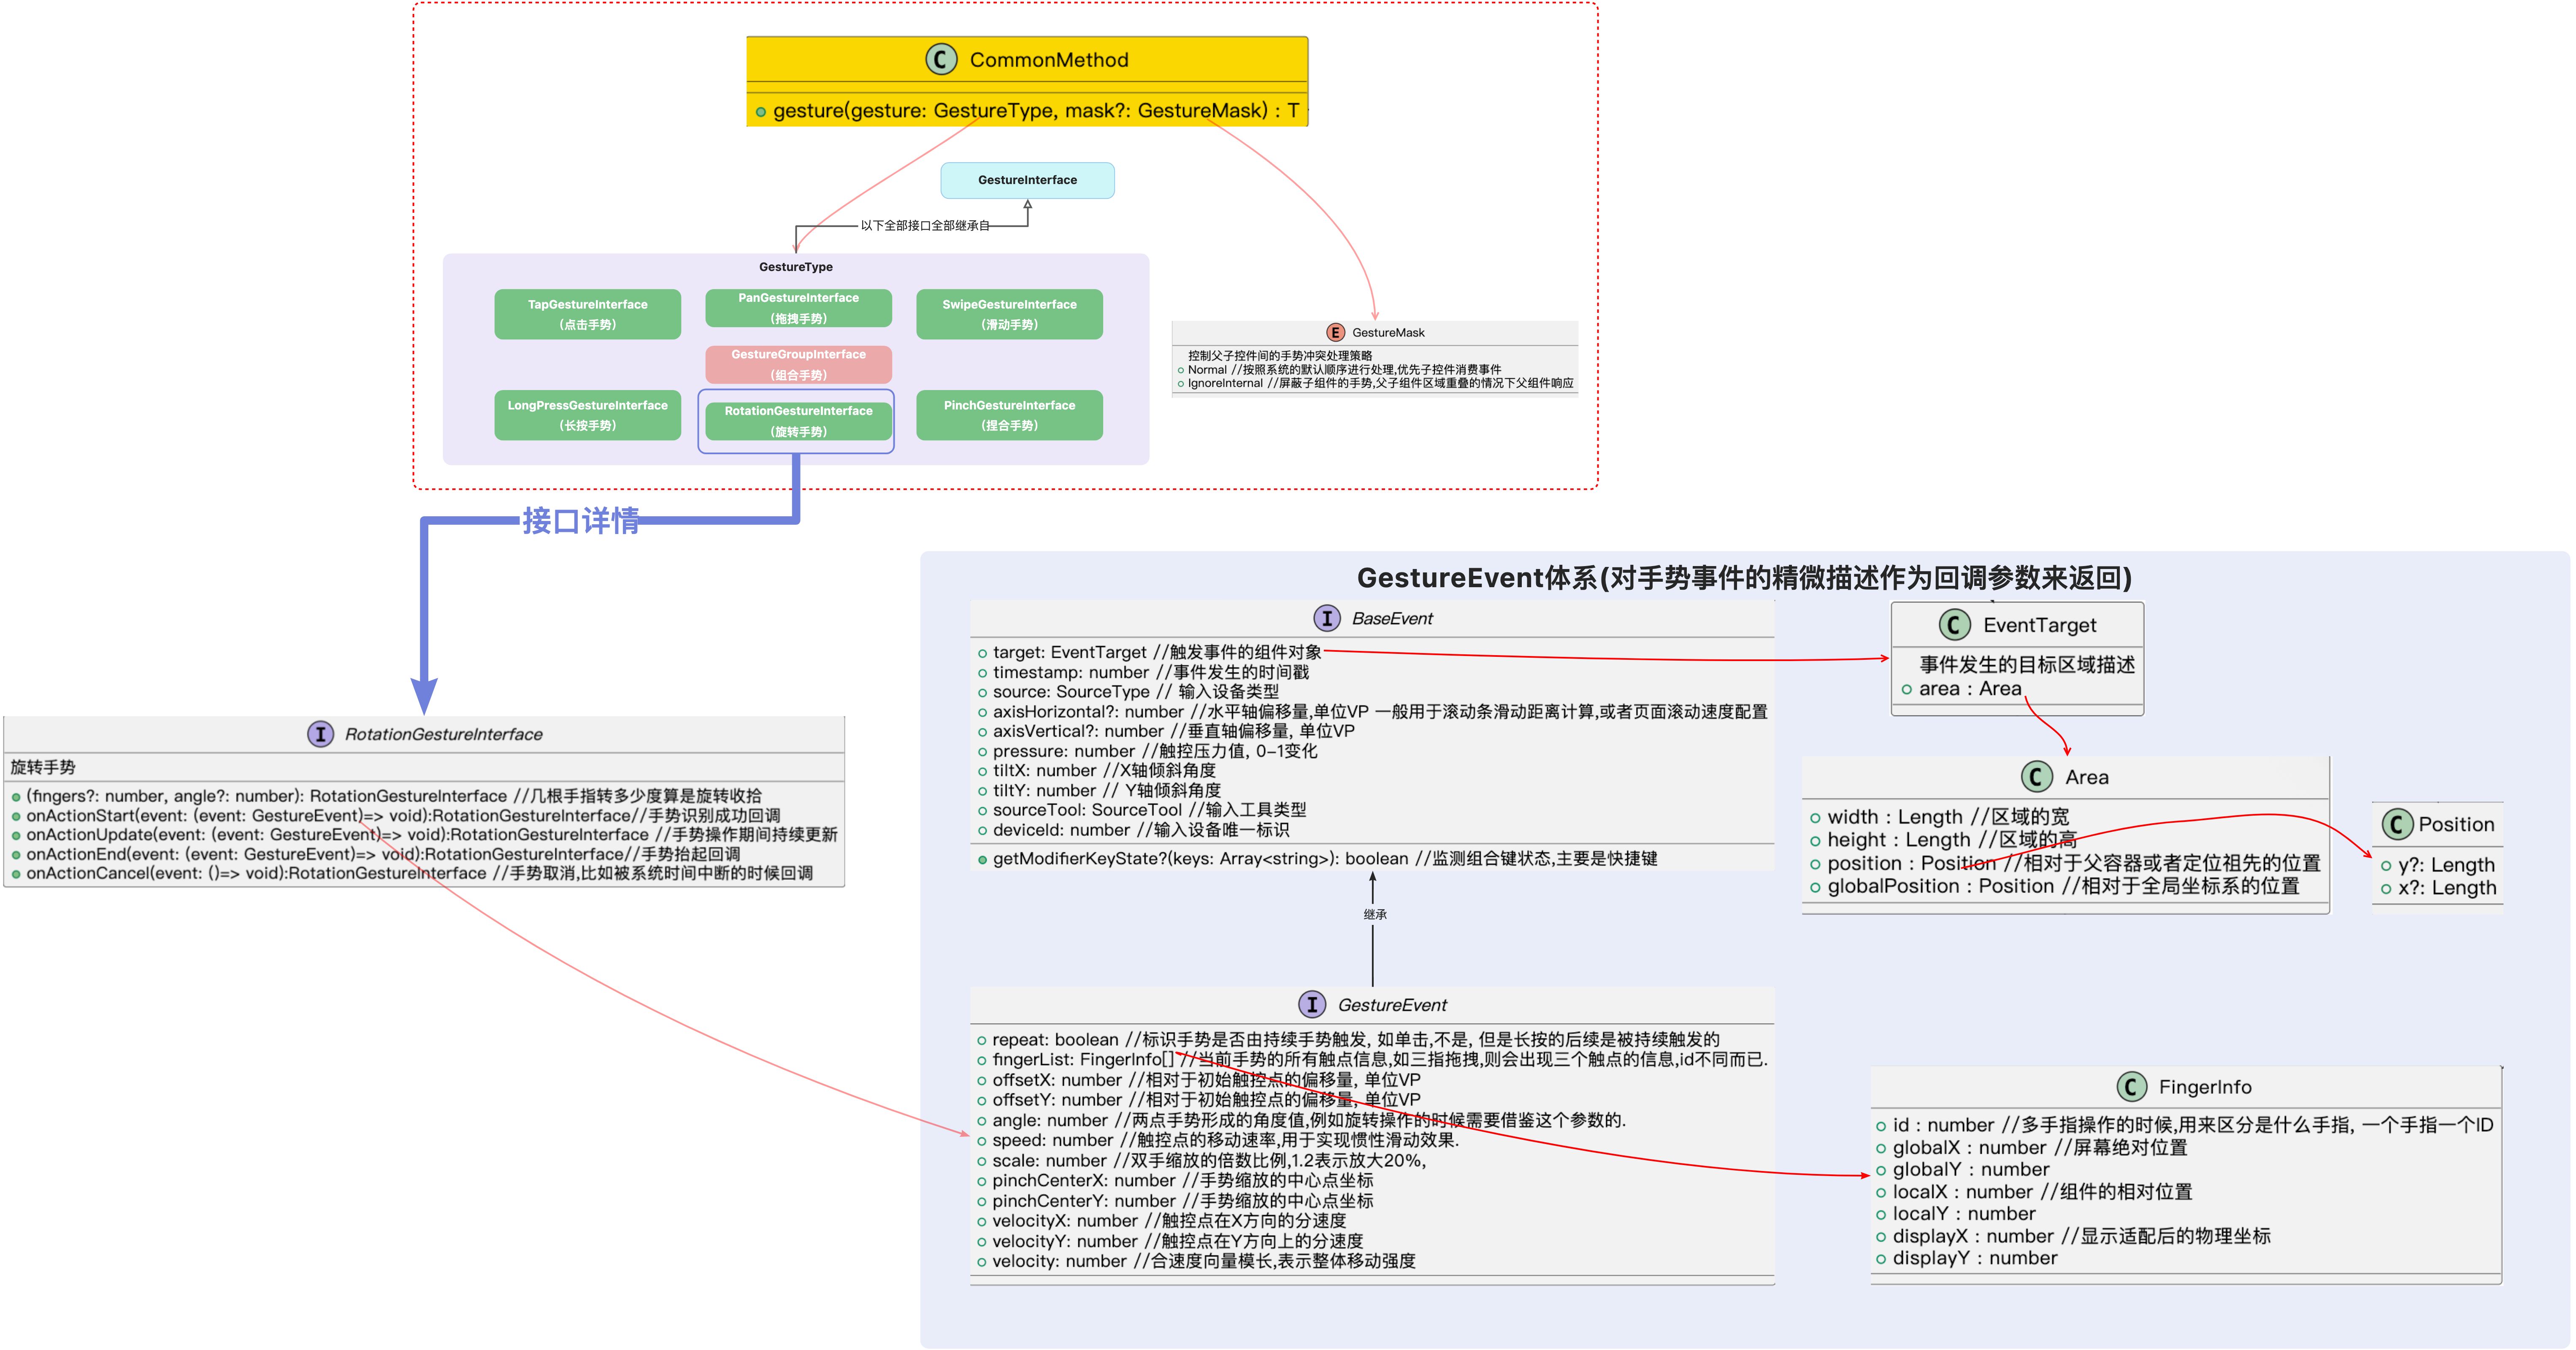Screen dimensions: 2576x1350
Task: Click the gesture(gesture: GestureType...) method line
Action: (x=1027, y=110)
